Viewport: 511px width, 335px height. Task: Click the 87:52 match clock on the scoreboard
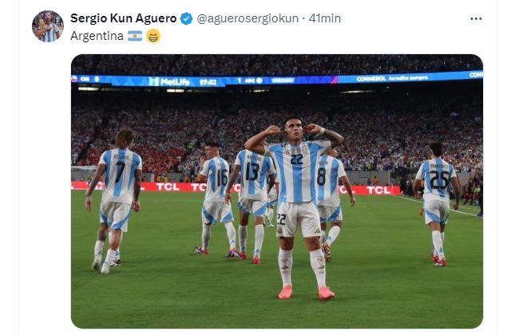coord(208,82)
